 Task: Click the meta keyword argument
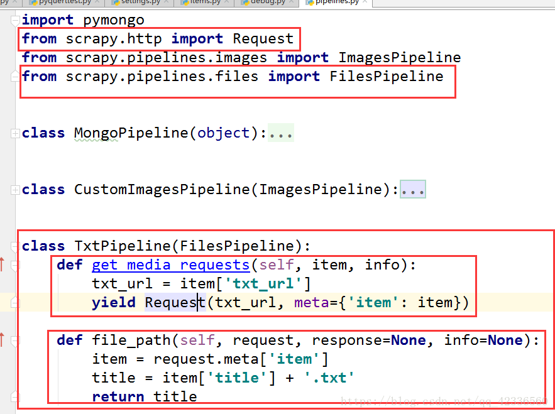pyautogui.click(x=312, y=303)
